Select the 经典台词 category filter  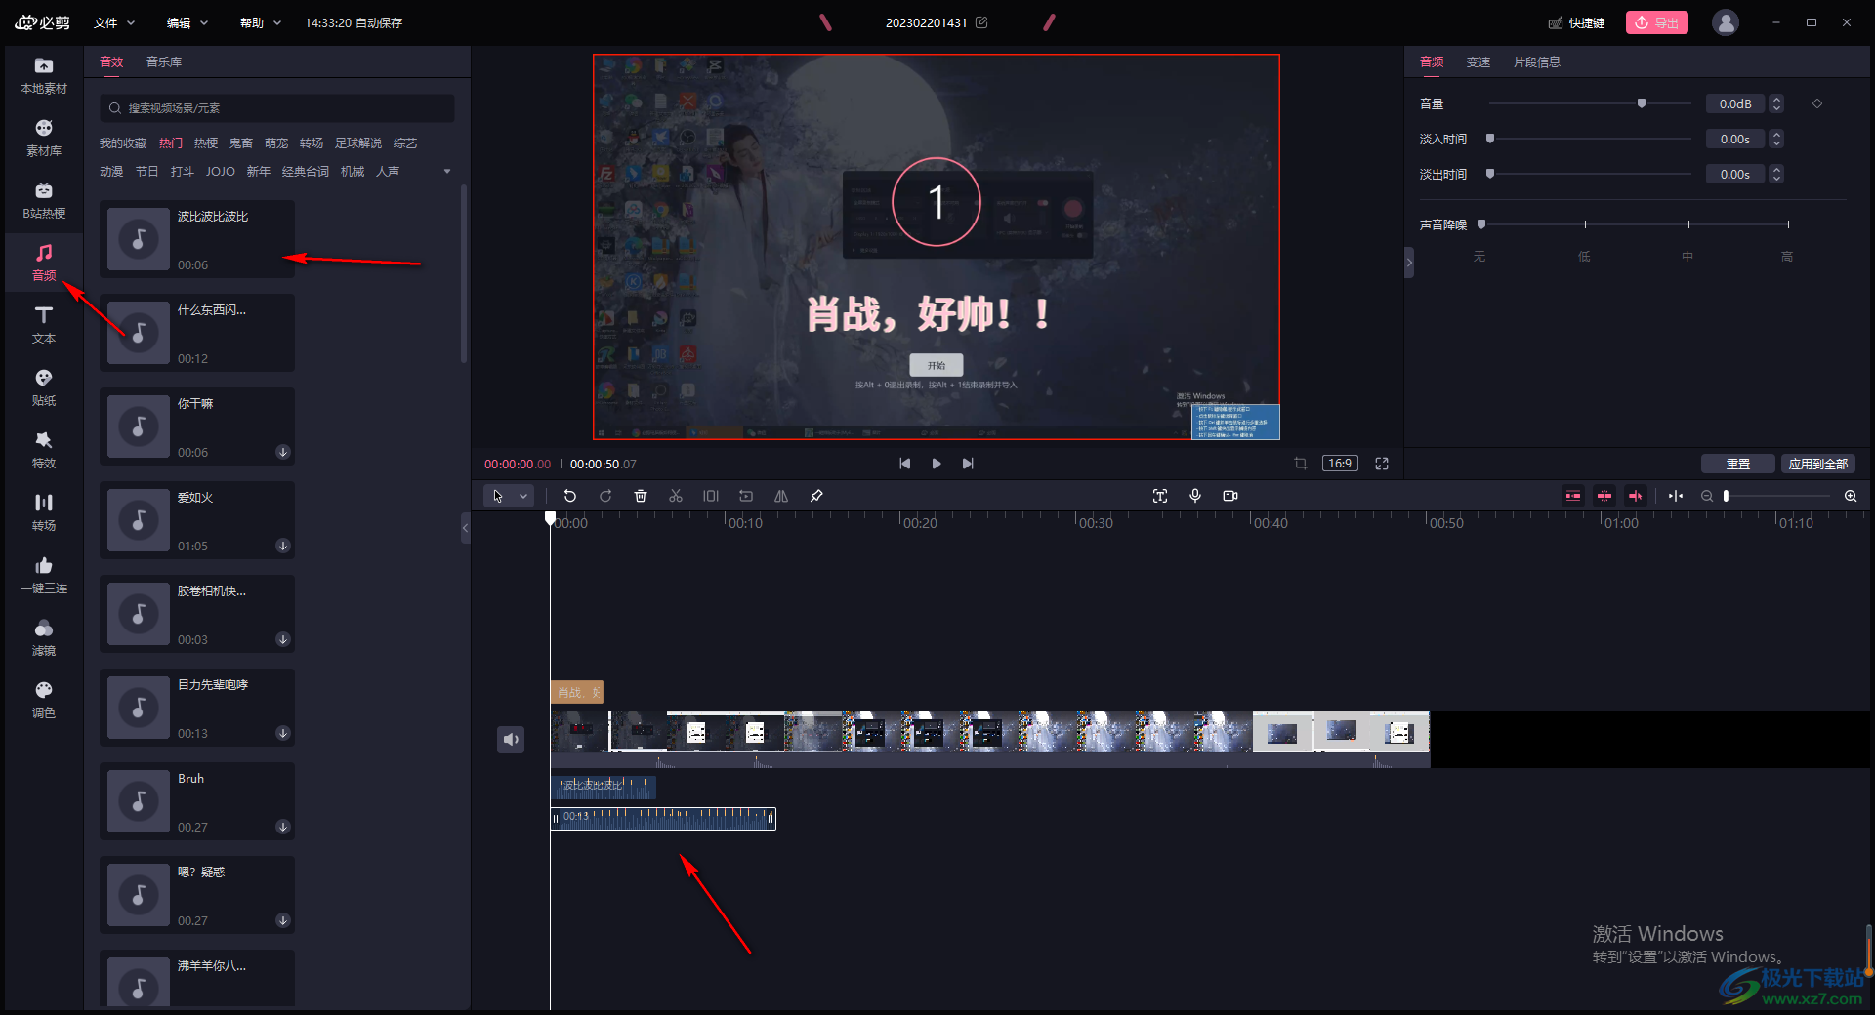pyautogui.click(x=306, y=172)
